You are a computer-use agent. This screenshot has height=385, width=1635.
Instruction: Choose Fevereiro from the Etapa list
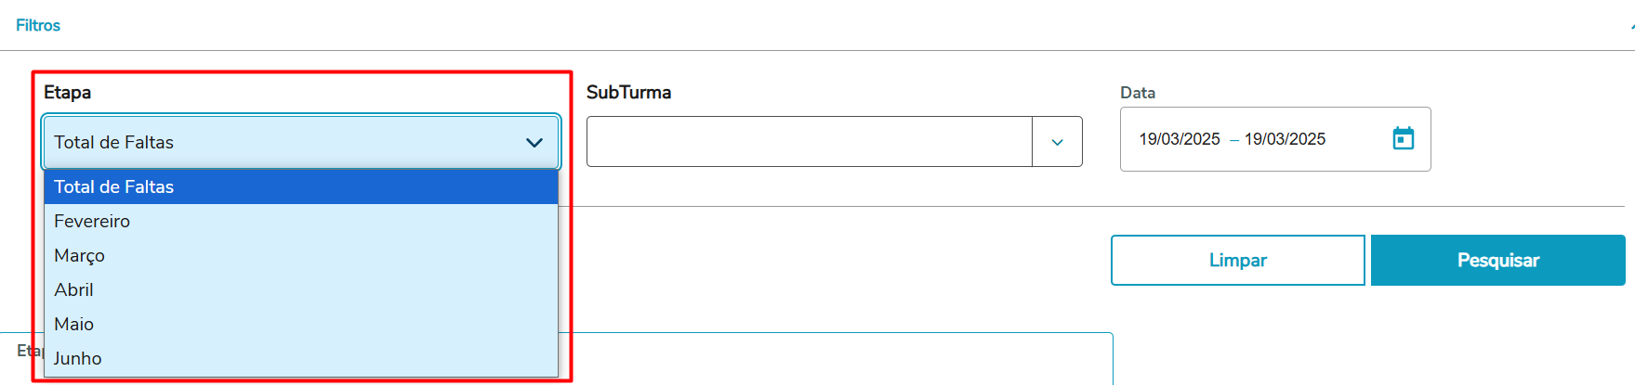click(92, 221)
